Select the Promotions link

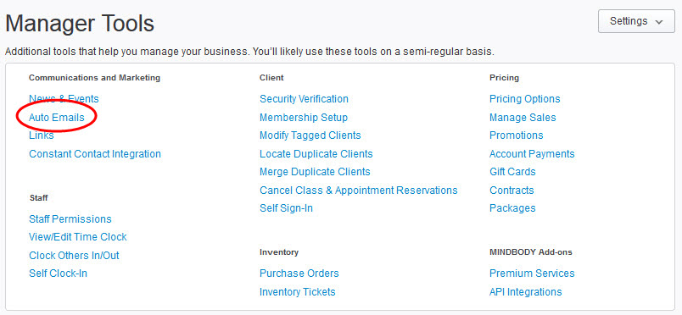(x=517, y=135)
